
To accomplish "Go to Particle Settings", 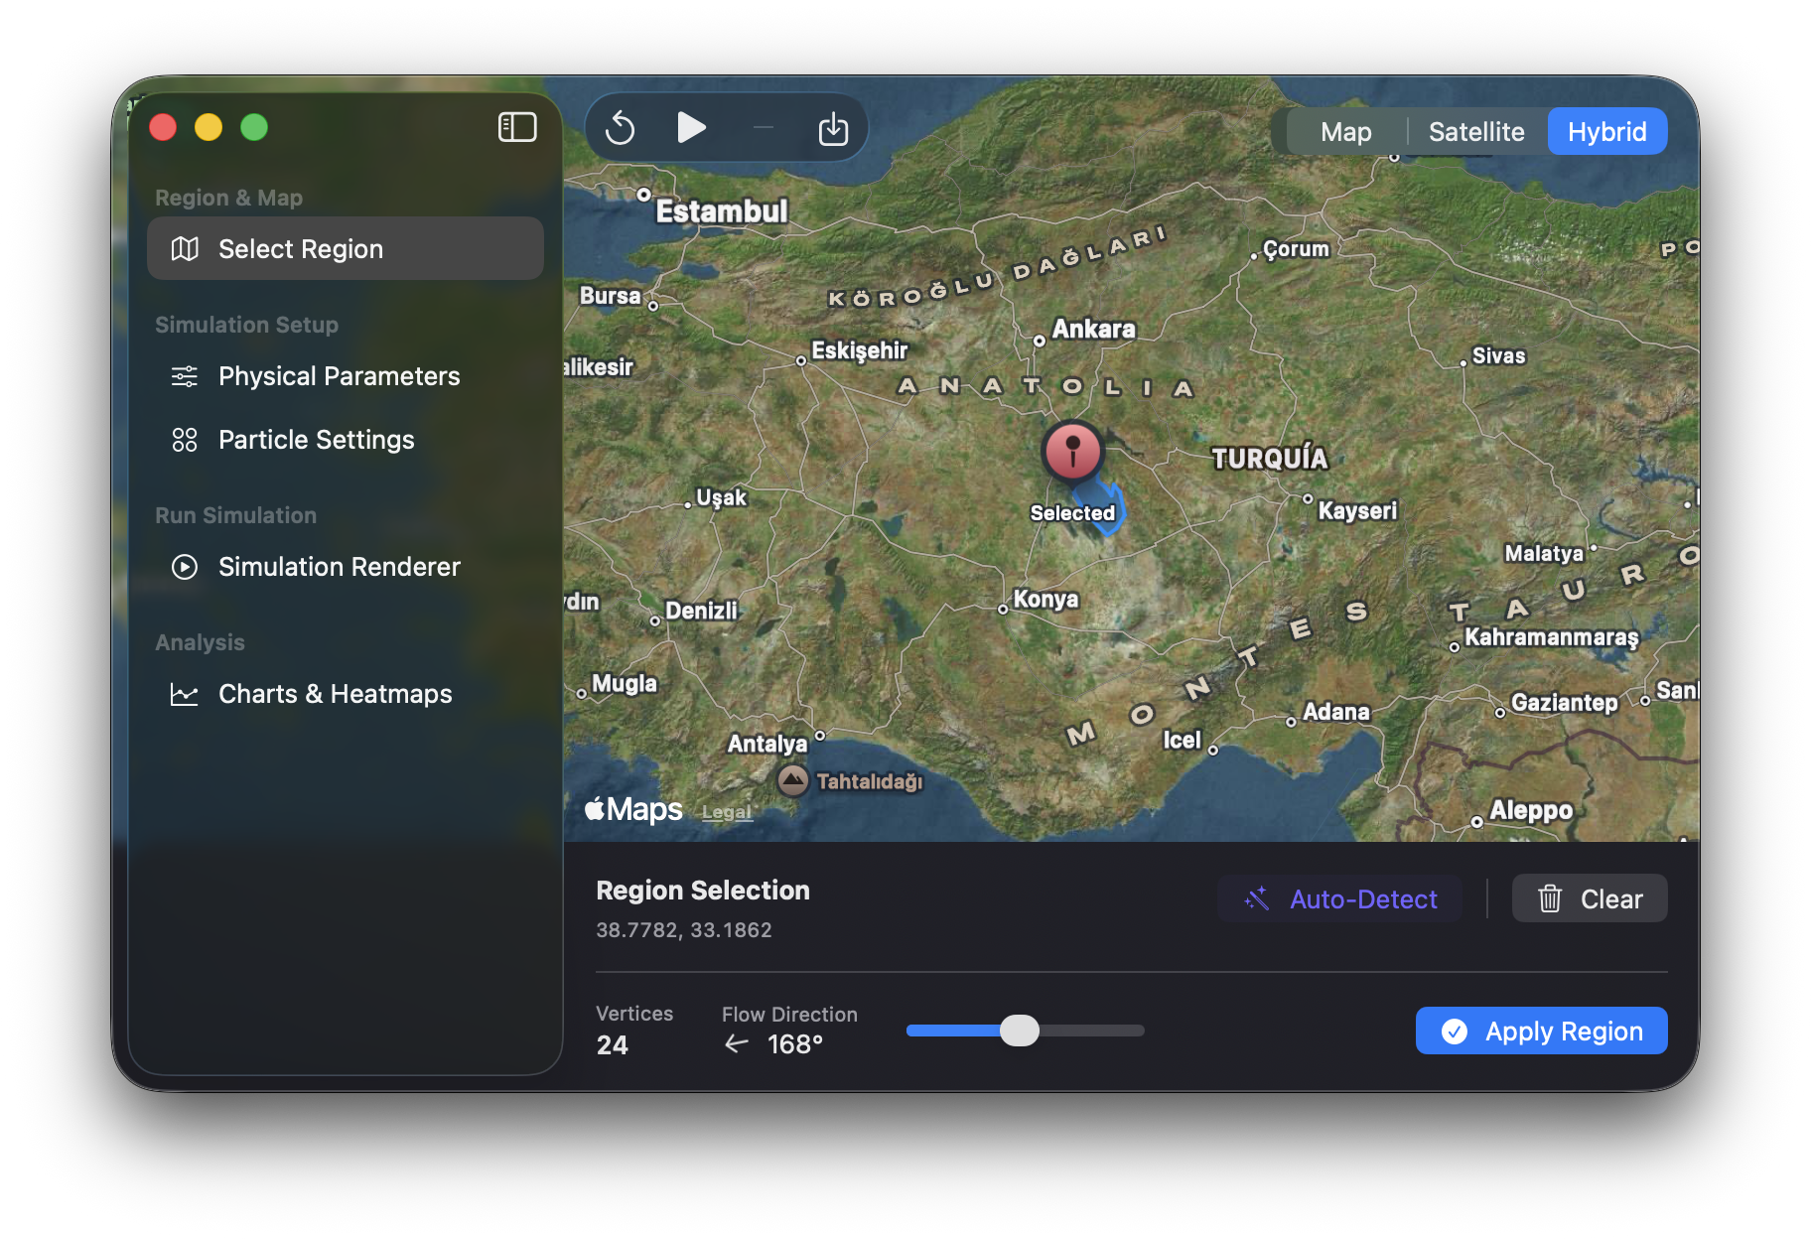I will (x=316, y=440).
